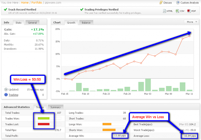Click the Total Profit label
Screen dimensions: 201x140
tap(12, 136)
